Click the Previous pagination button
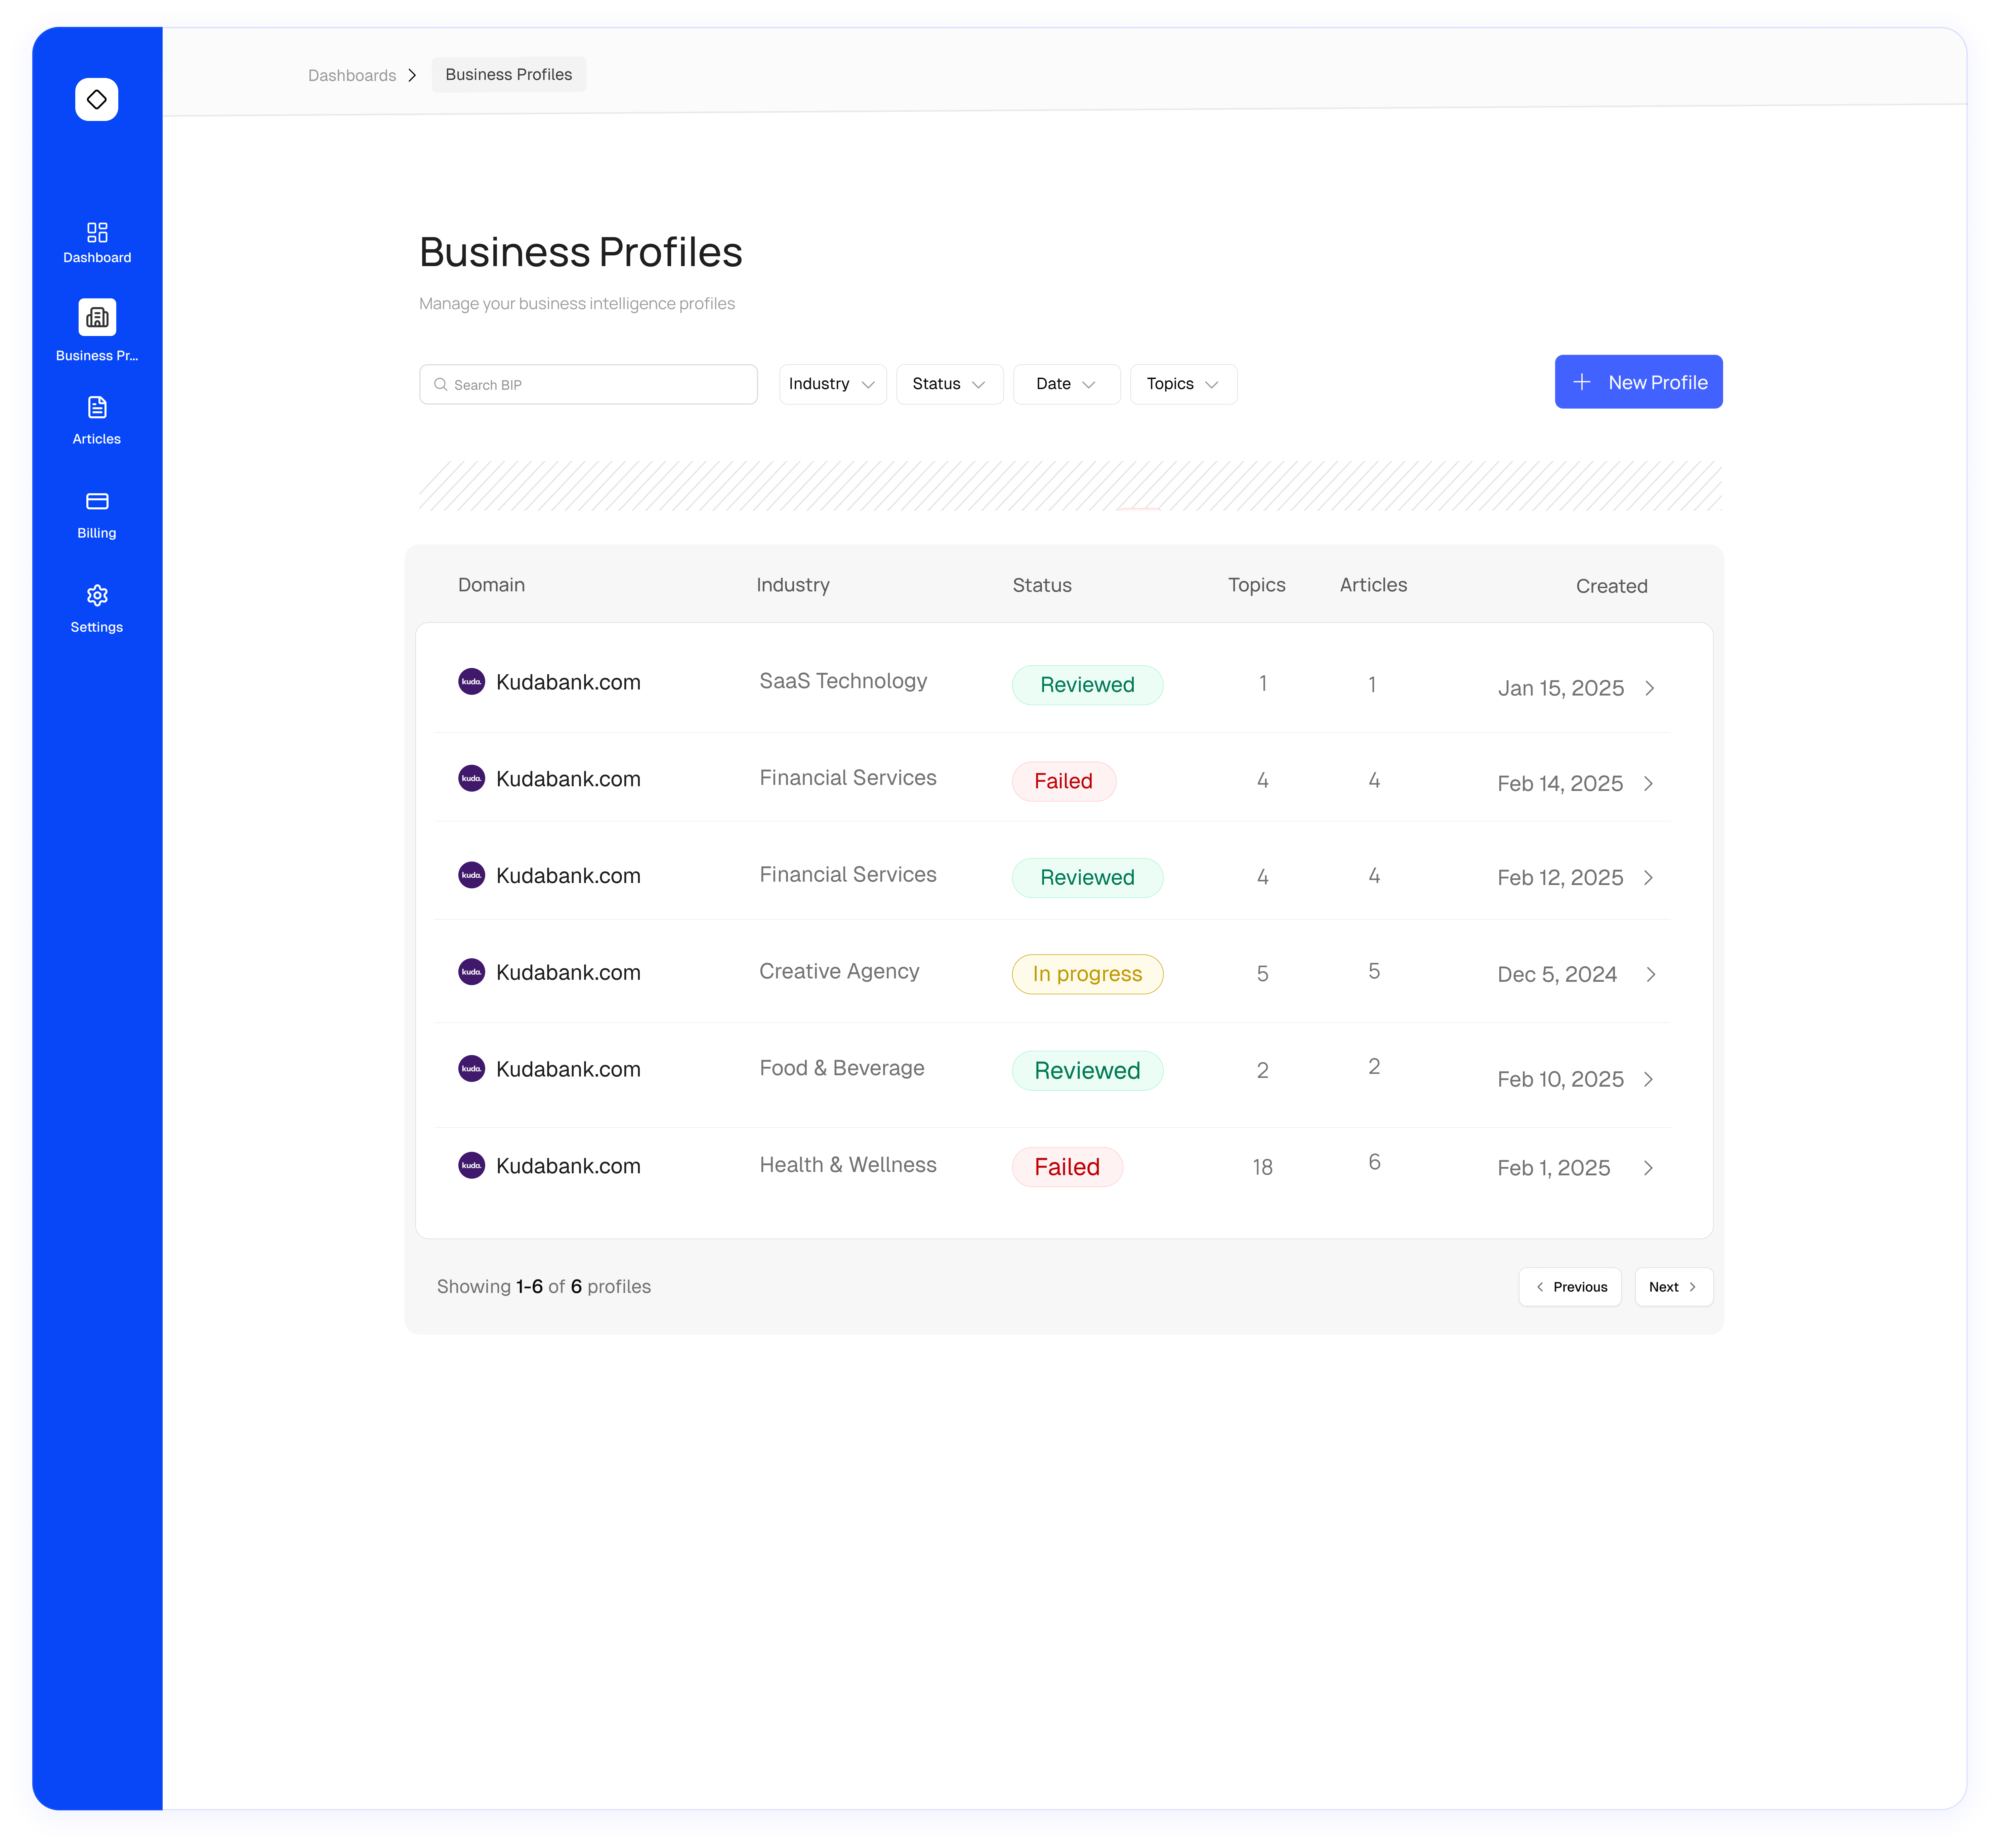Viewport: 2000px width, 1848px height. coord(1570,1287)
